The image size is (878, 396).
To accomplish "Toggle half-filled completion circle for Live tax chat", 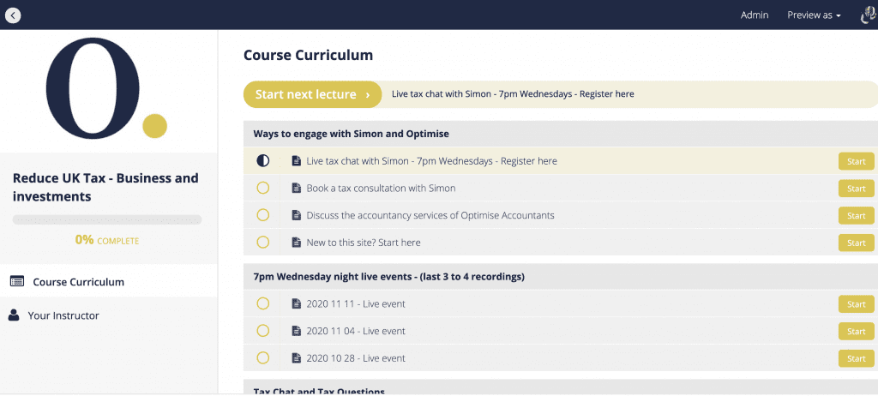I will point(262,161).
